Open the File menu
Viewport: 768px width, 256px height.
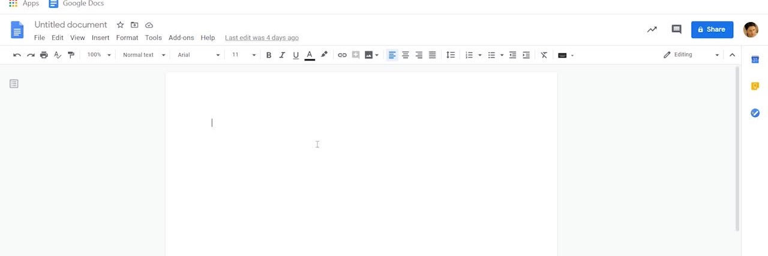tap(40, 38)
